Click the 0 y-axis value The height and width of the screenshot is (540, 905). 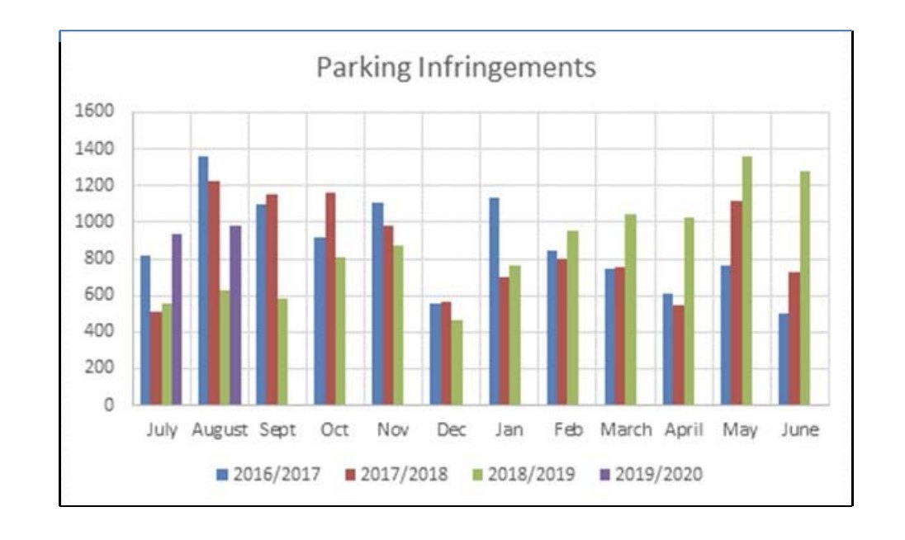pos(108,405)
